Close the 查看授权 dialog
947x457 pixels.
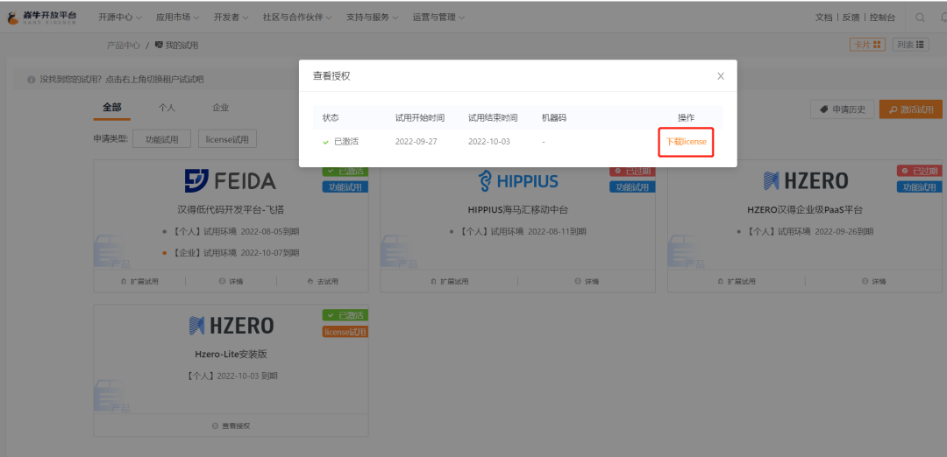[721, 76]
